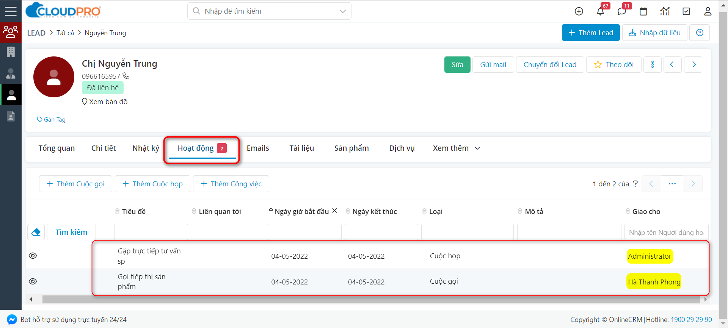Switch to Emails tab
The height and width of the screenshot is (328, 728).
[258, 148]
